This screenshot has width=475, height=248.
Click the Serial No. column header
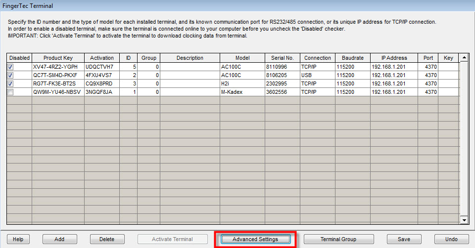(283, 58)
